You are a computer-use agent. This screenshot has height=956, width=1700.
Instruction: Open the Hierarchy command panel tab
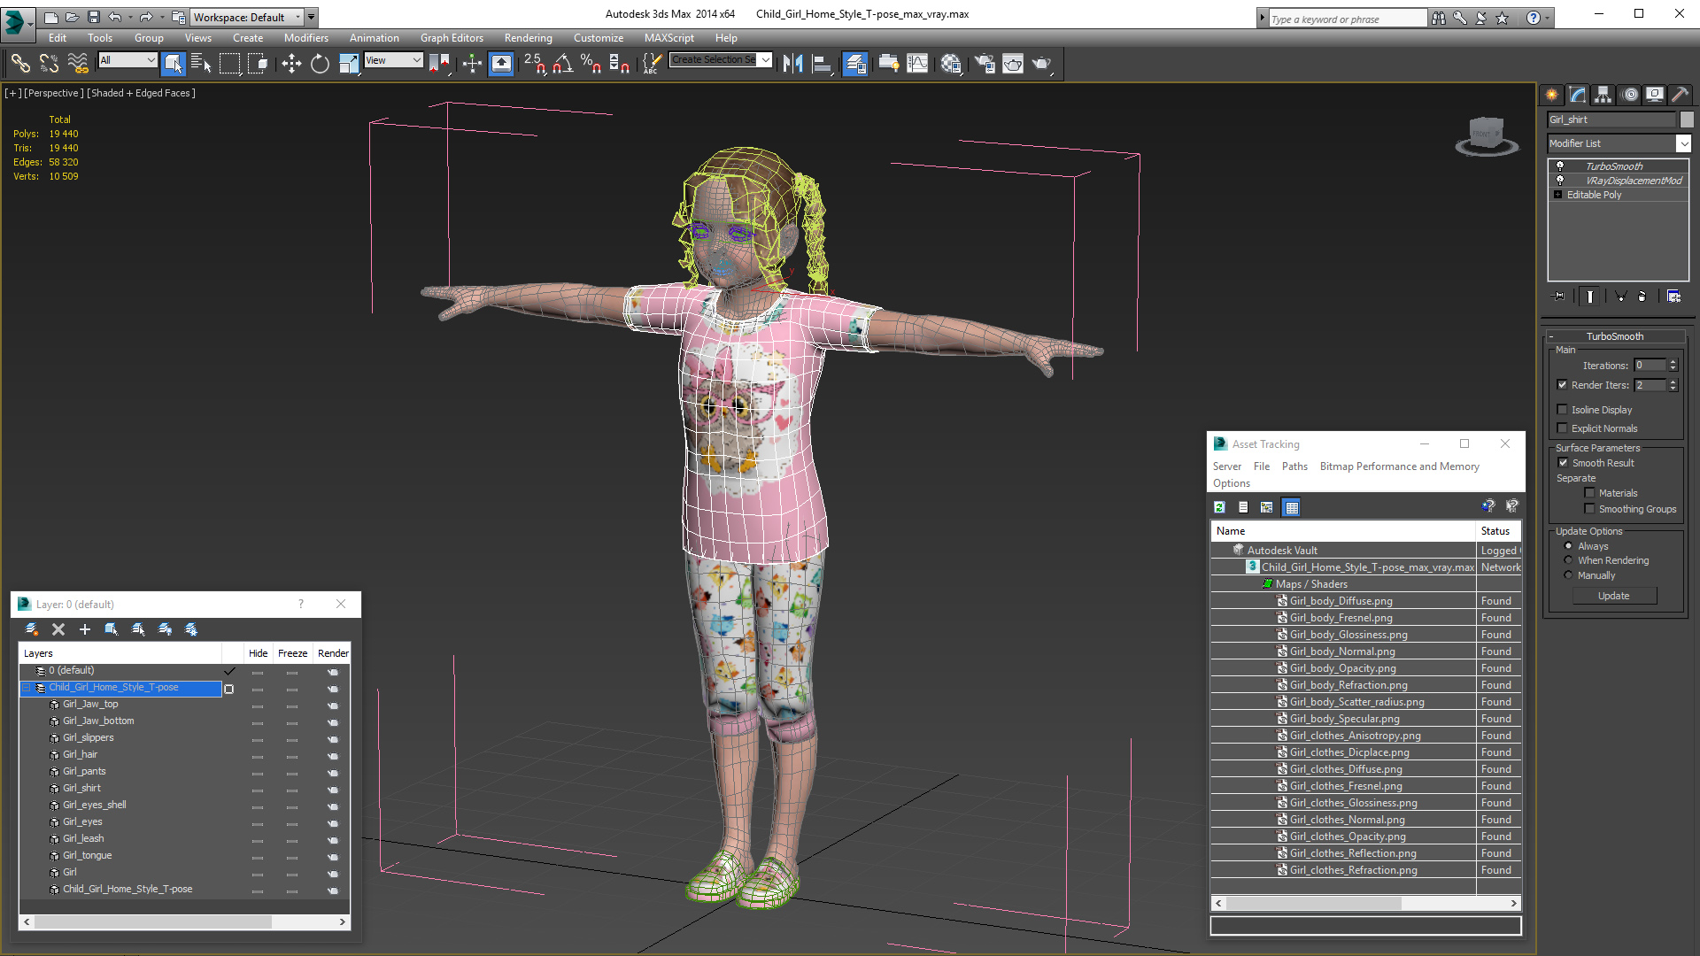[x=1603, y=95]
